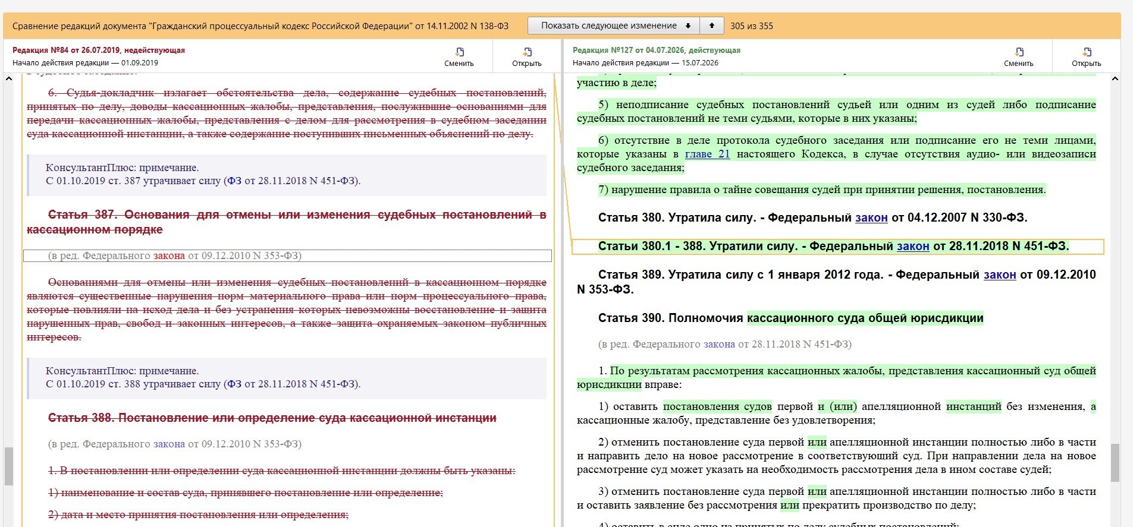This screenshot has height=527, width=1133.
Task: Click the right pane scrollbar thumb
Action: coord(1115,463)
